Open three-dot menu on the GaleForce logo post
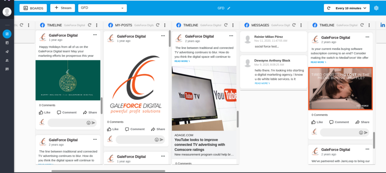The height and width of the screenshot is (173, 386). click(163, 36)
